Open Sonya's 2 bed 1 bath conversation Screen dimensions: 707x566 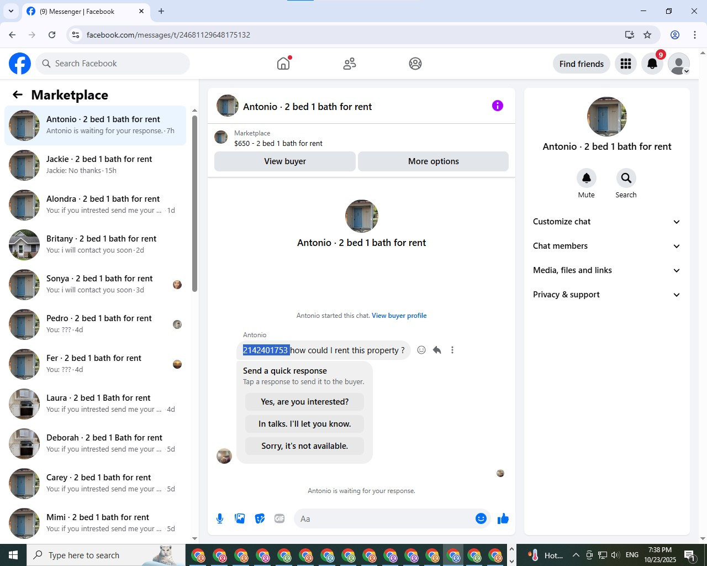pos(96,285)
